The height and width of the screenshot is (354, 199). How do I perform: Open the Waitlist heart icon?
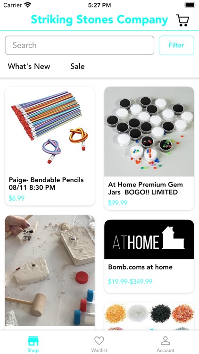(99, 341)
